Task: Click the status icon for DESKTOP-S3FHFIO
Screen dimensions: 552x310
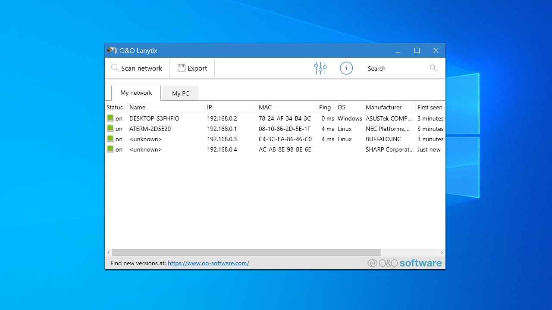Action: [110, 118]
